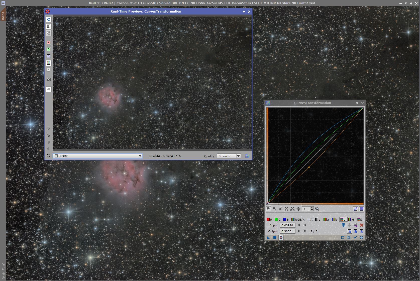Image resolution: width=420 pixels, height=281 pixels.
Task: Click the camera snapshot icon in preview
Action: [x=49, y=79]
